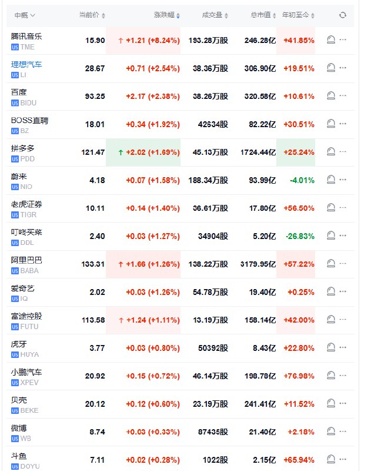Open more options for 富途控股 row
This screenshot has width=371, height=471.
(343, 320)
